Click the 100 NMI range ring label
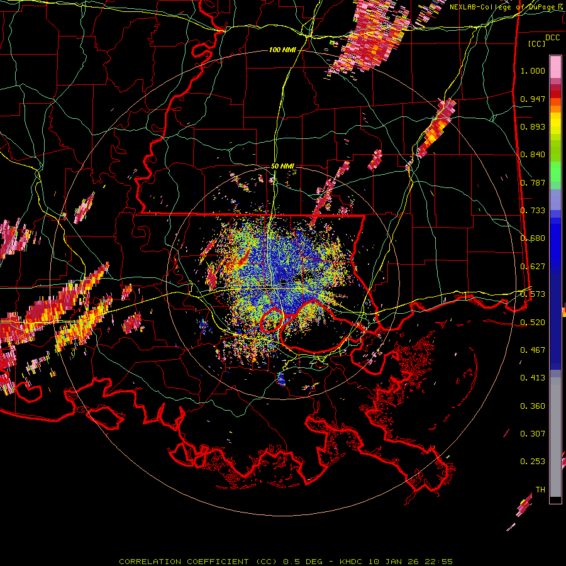This screenshot has width=566, height=566. 282,50
